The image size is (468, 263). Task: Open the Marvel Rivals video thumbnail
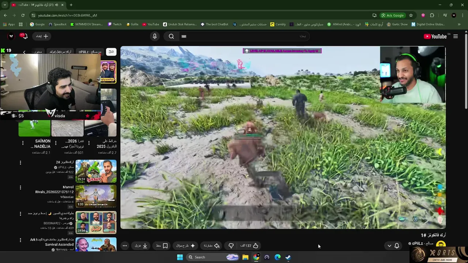(x=96, y=196)
